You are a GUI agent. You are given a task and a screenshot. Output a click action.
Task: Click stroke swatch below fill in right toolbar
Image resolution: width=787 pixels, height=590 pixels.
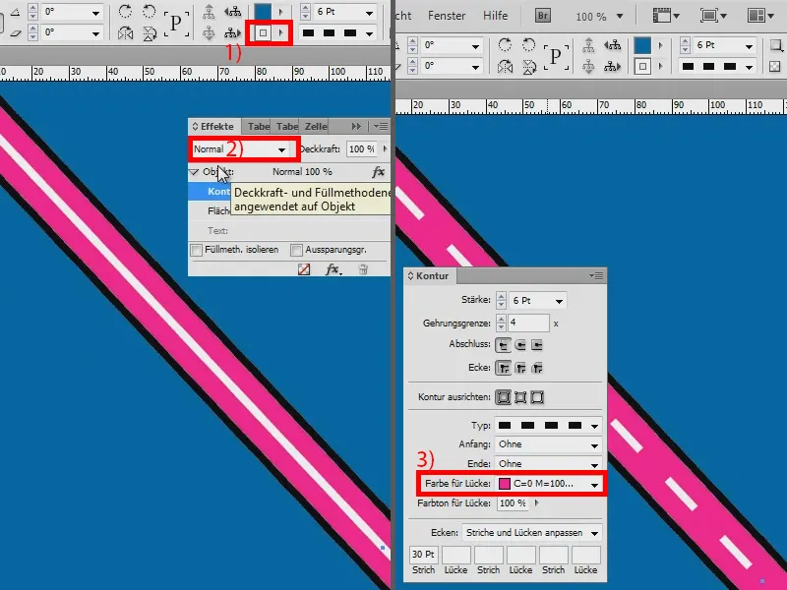pyautogui.click(x=642, y=66)
